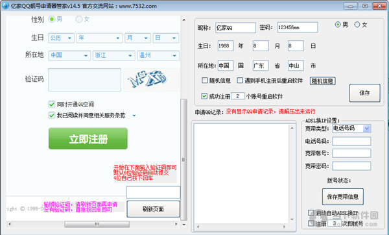This screenshot has width=389, height=235.
Task: Click the record list scroll down arrow
Action: 292,219
